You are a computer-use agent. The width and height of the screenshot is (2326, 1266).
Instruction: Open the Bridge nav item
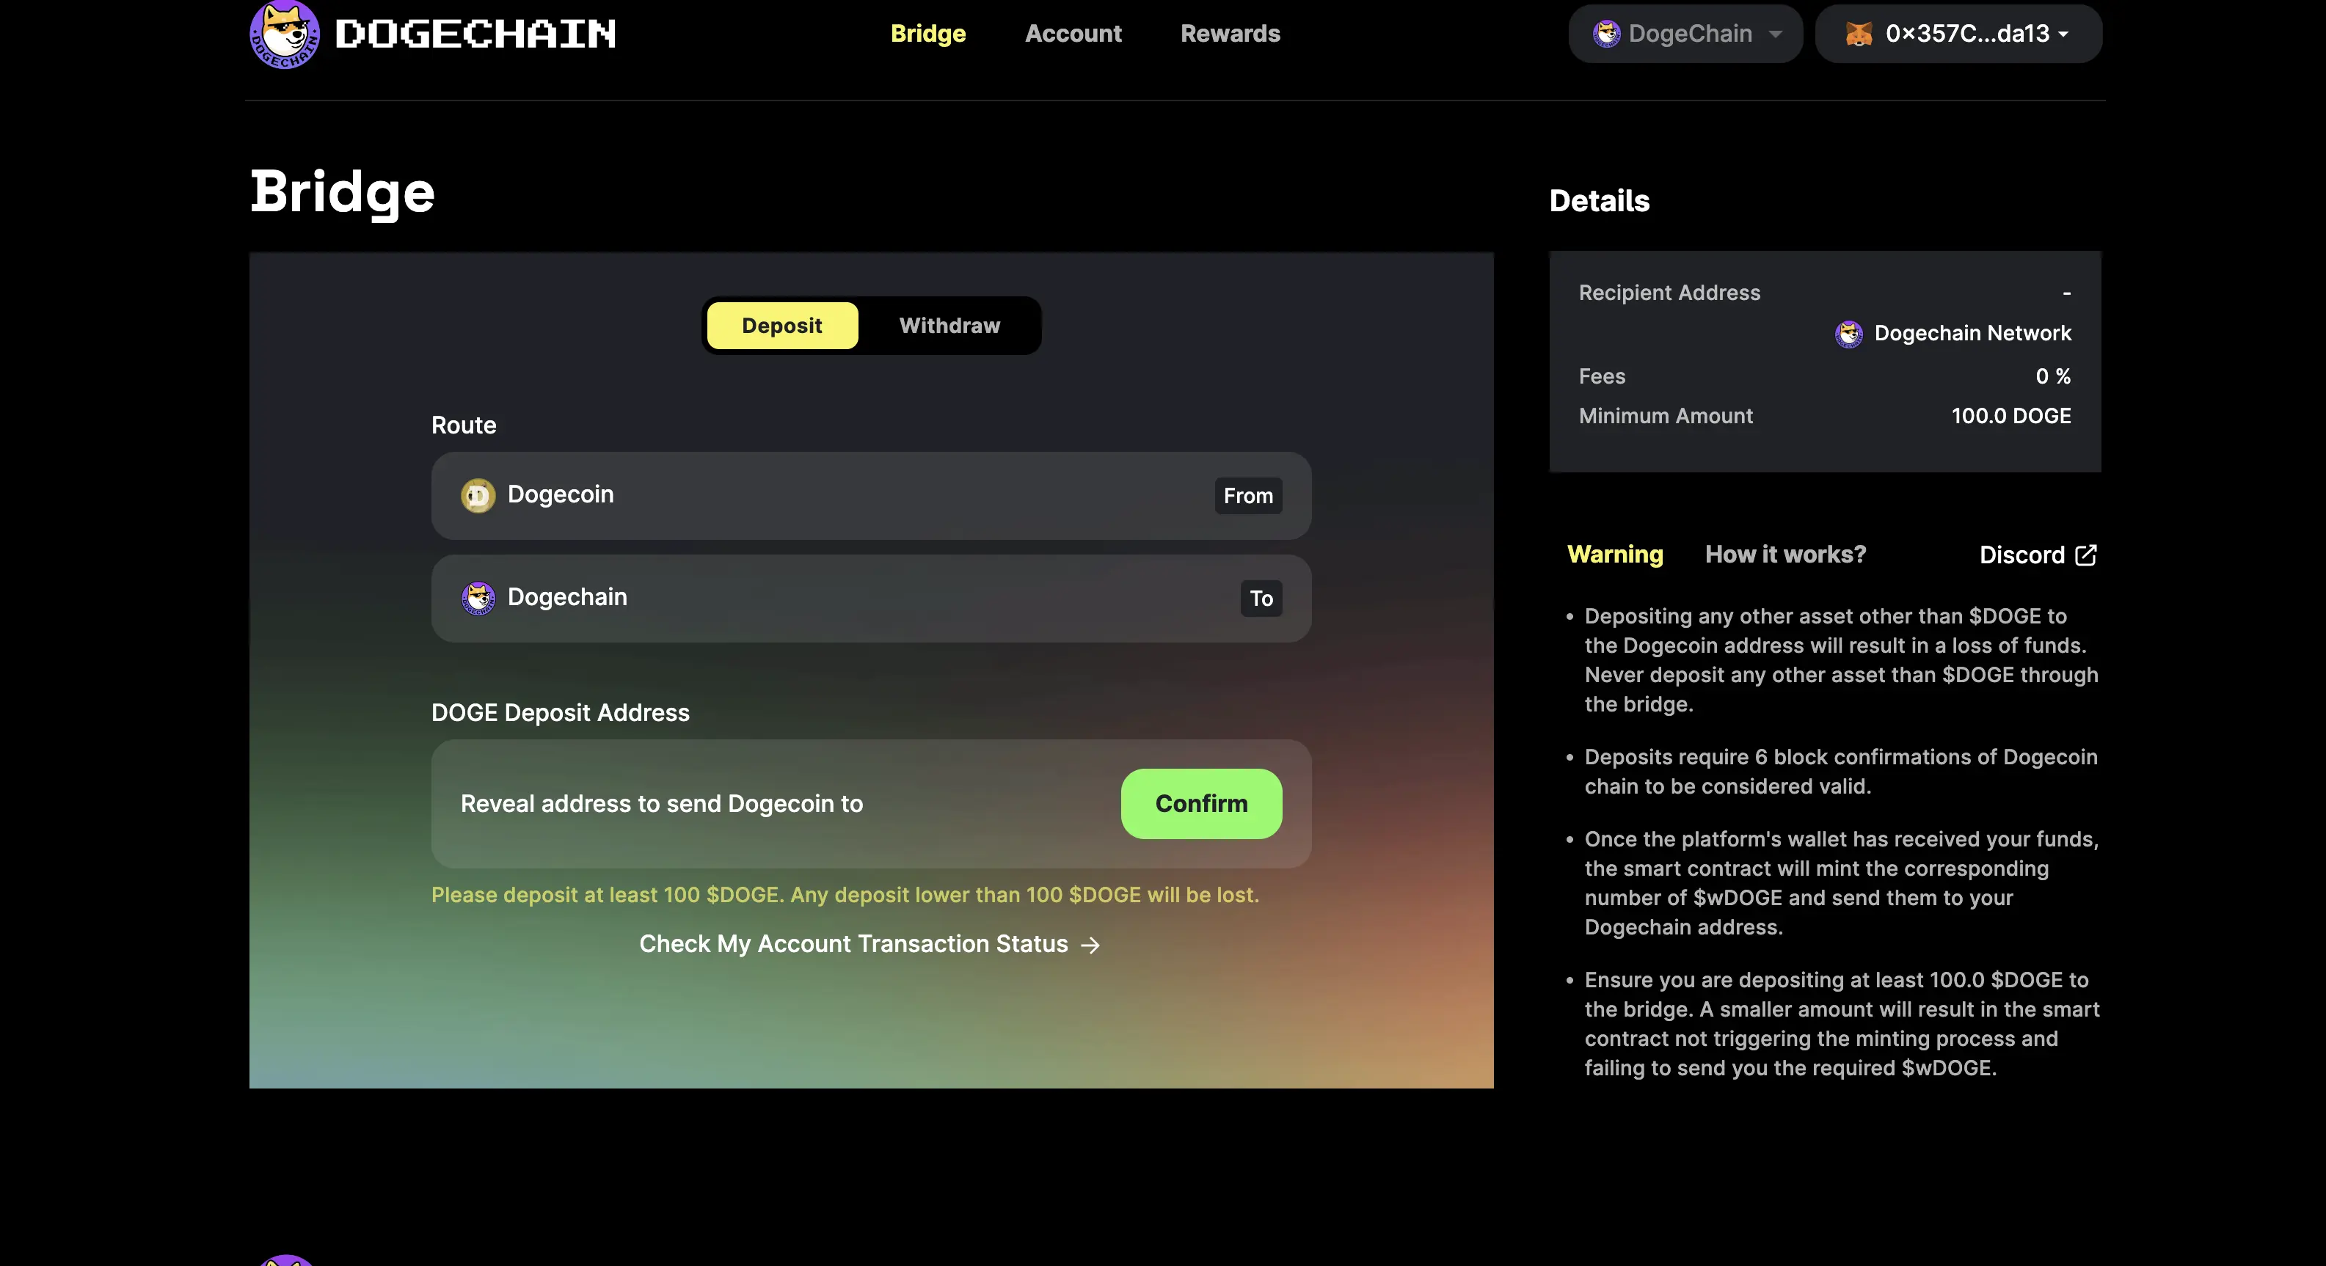pos(928,34)
